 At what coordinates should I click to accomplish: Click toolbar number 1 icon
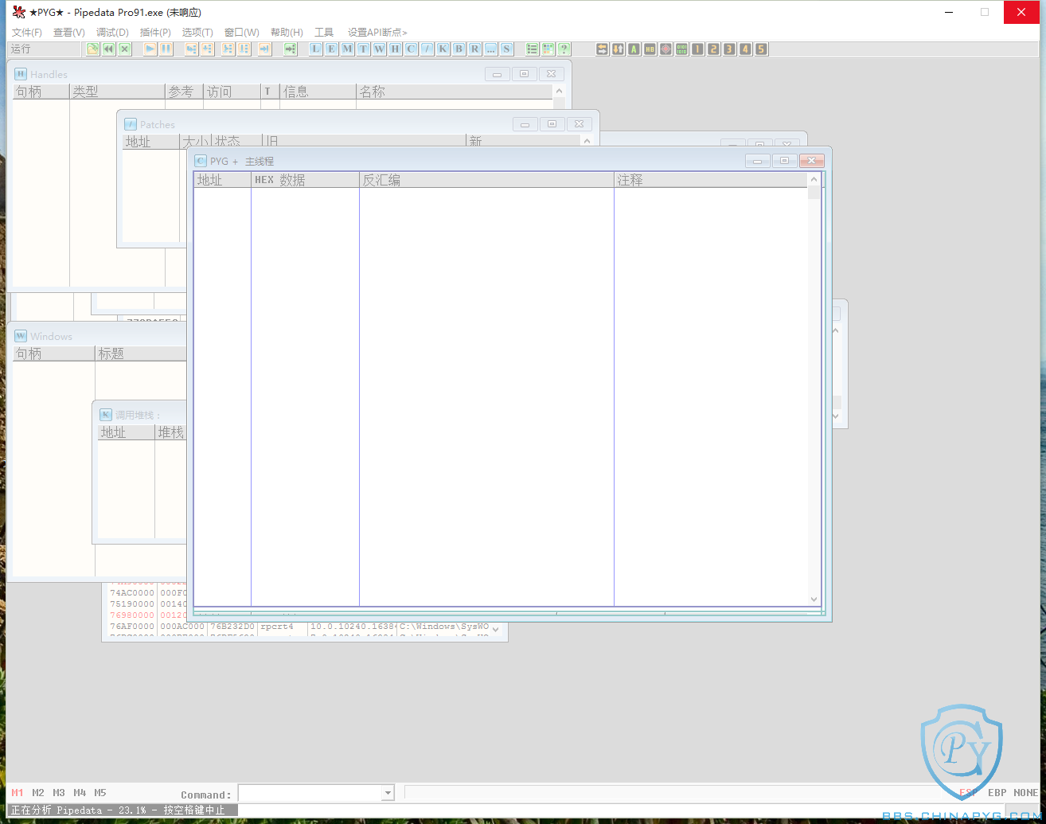(697, 49)
